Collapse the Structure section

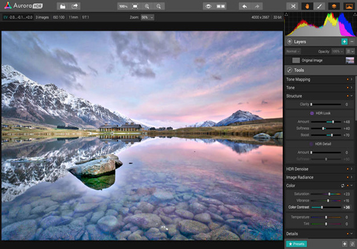pyautogui.click(x=352, y=96)
